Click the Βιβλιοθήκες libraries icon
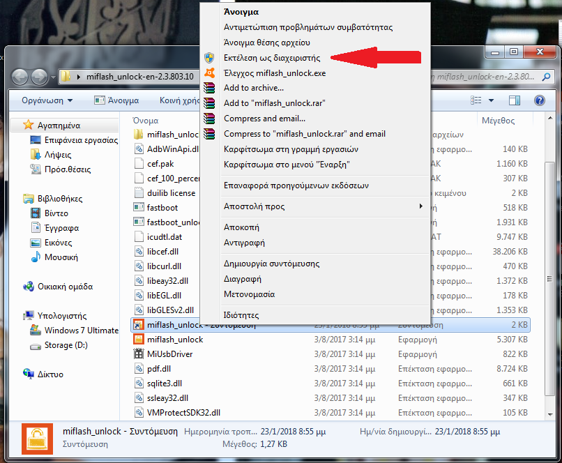 (x=29, y=199)
